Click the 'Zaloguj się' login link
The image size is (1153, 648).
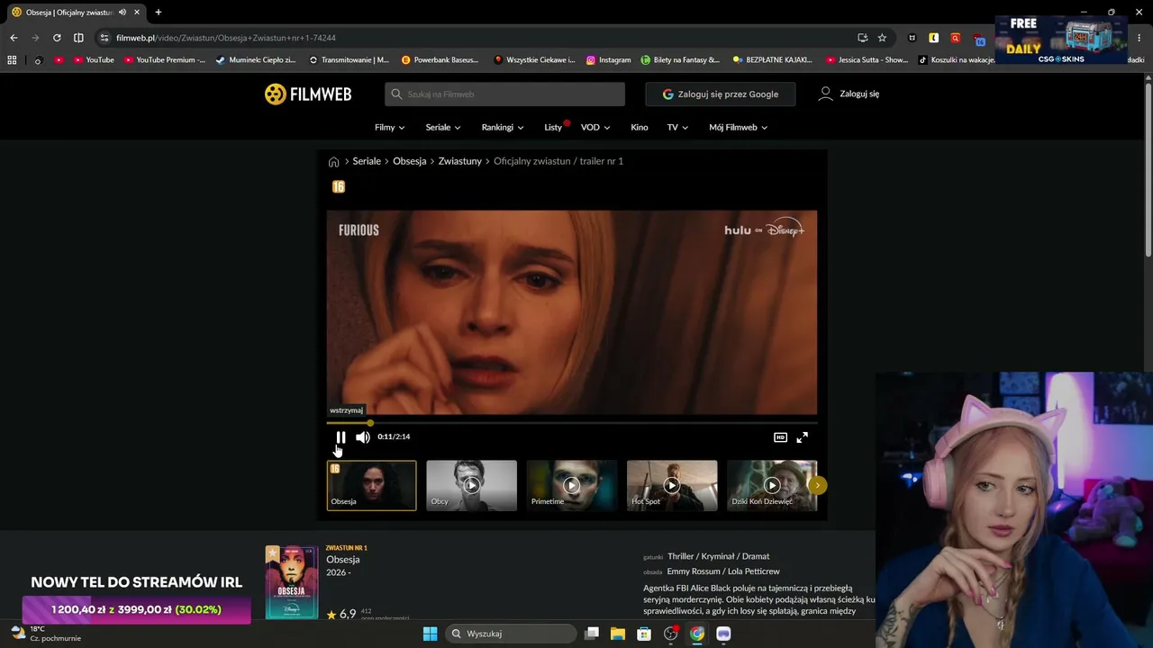[849, 94]
